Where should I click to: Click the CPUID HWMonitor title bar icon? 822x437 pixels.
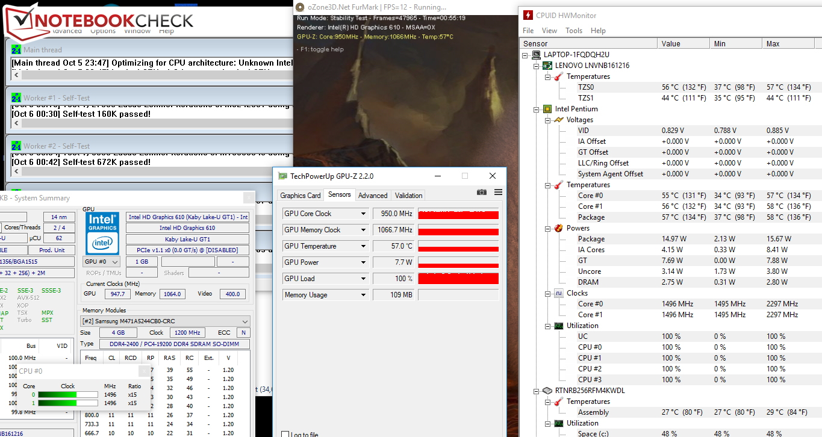(x=528, y=14)
